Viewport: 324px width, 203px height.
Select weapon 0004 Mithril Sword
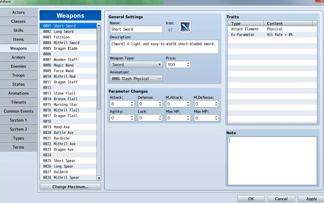point(68,43)
